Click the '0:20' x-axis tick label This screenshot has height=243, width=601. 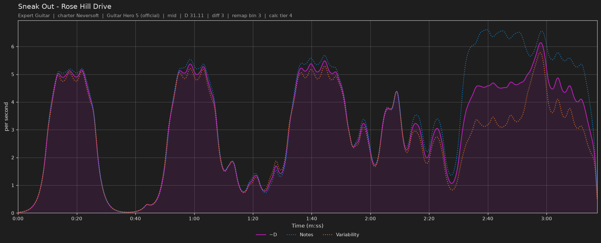[77, 219]
